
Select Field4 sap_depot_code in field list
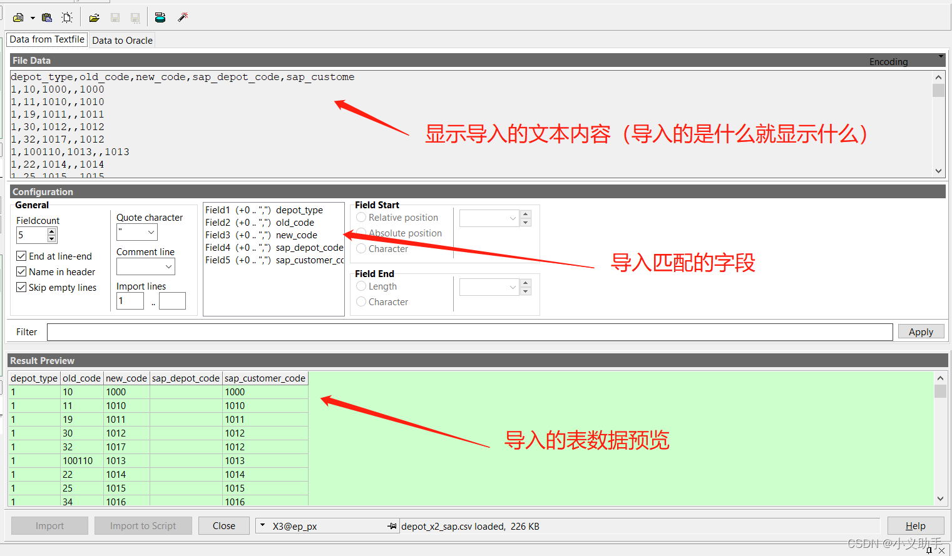click(x=274, y=248)
